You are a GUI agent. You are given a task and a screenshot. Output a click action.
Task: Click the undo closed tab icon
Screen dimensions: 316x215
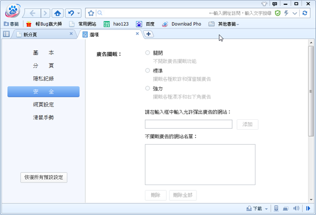(71, 13)
